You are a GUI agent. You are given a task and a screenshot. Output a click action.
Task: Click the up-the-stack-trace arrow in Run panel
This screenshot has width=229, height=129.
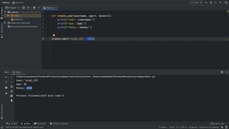coord(11,77)
